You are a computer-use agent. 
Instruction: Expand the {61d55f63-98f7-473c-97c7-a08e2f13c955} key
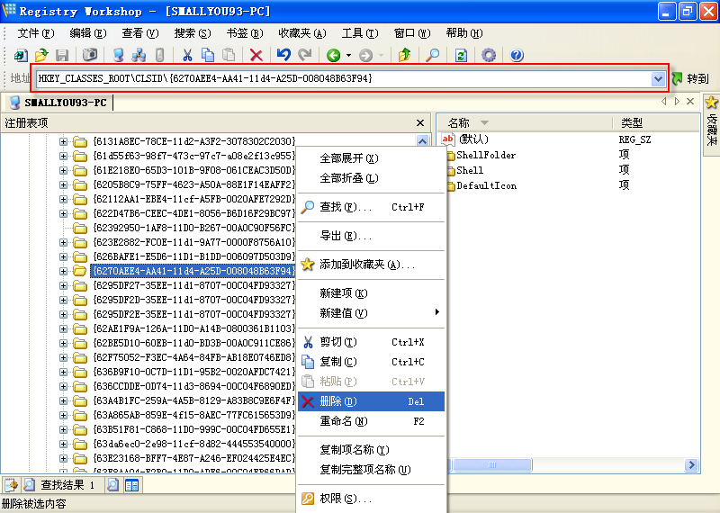[63, 156]
